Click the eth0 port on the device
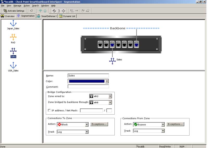 (x=100, y=44)
